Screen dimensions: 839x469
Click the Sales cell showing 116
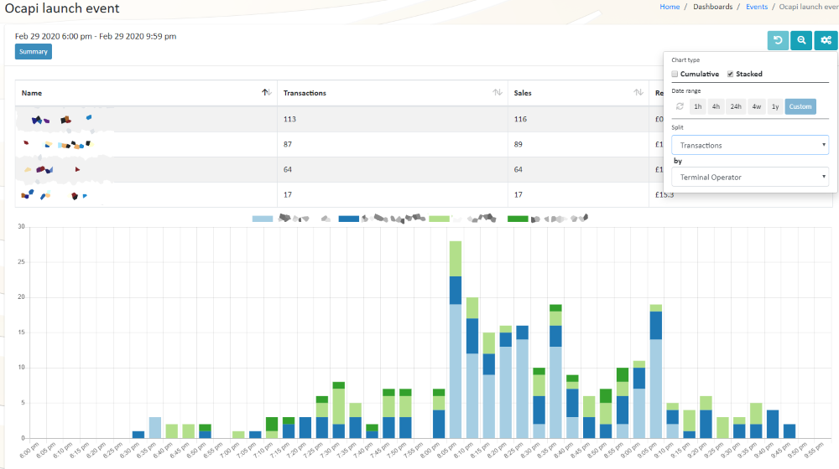(x=578, y=119)
